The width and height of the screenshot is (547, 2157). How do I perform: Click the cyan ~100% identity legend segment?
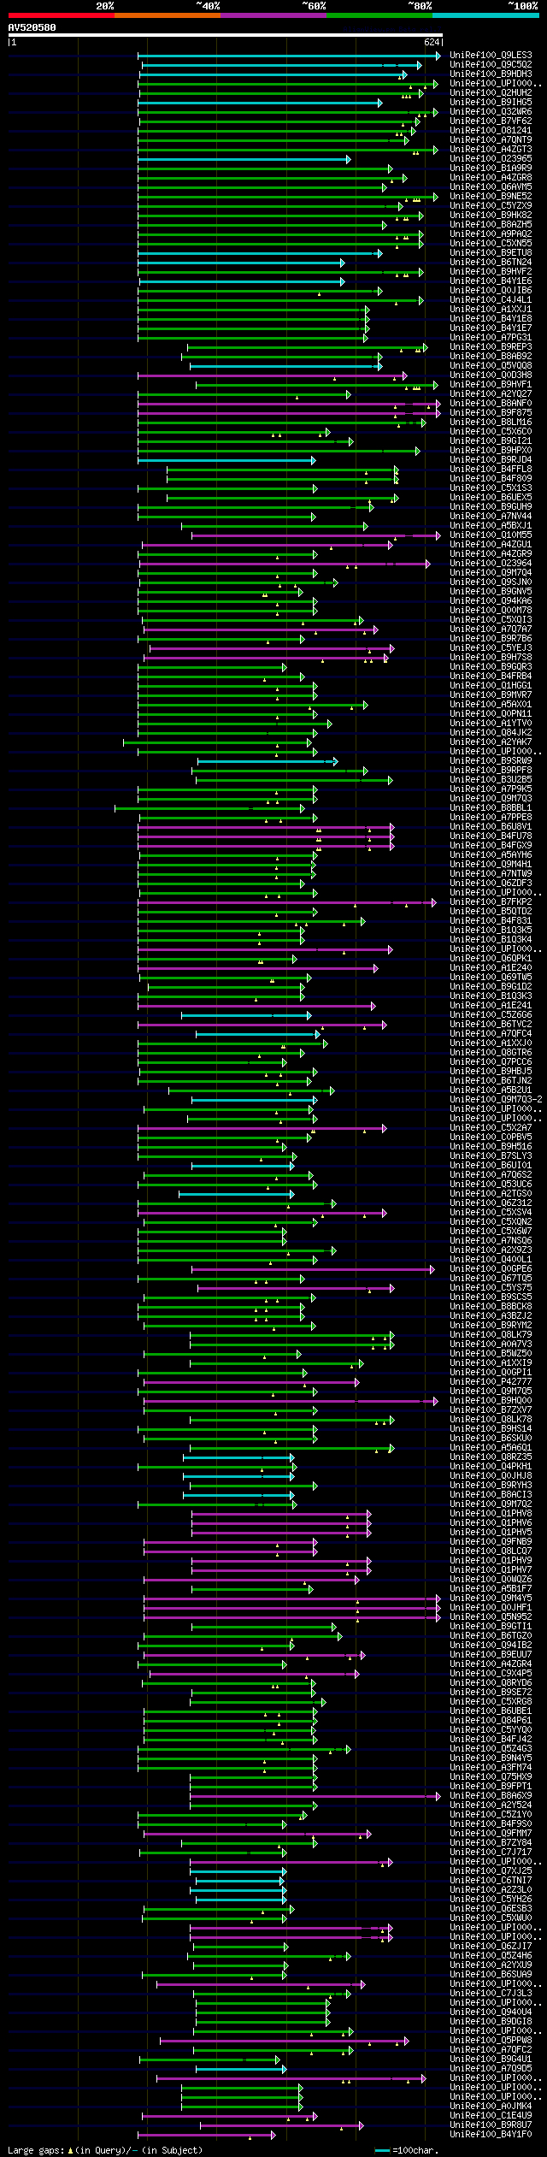[x=485, y=15]
